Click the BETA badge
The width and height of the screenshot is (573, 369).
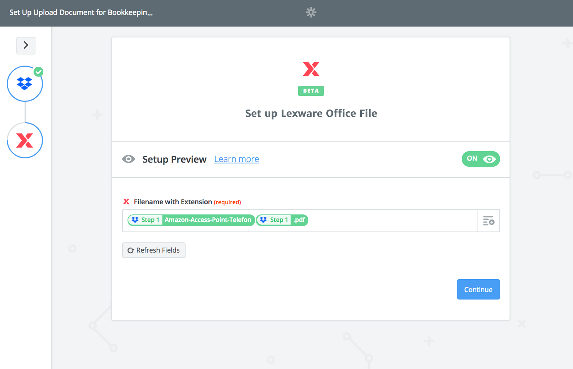point(311,91)
